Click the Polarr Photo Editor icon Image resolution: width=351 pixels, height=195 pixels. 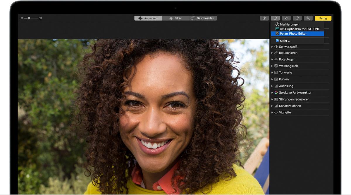tap(277, 34)
